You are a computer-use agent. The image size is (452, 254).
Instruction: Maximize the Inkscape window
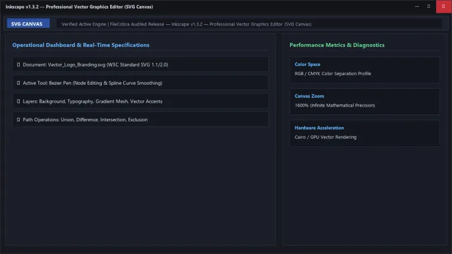click(429, 6)
